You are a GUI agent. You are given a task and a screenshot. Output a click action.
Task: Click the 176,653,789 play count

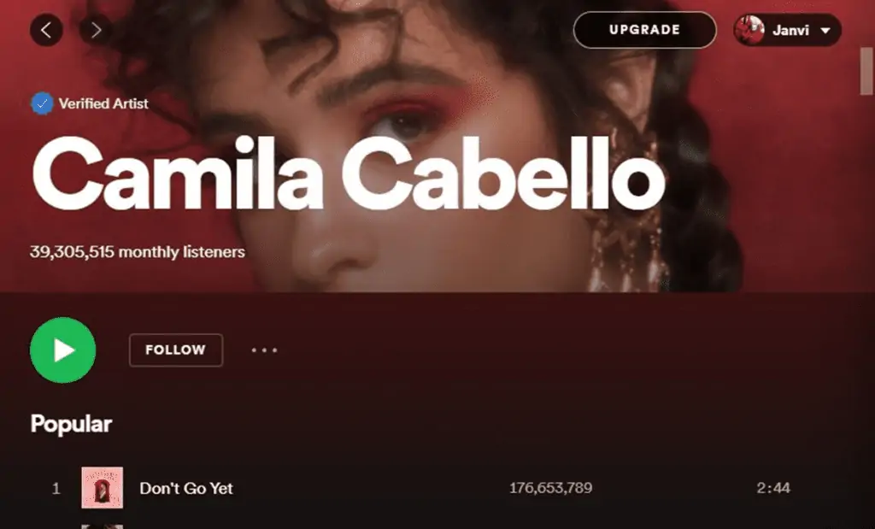pos(551,488)
